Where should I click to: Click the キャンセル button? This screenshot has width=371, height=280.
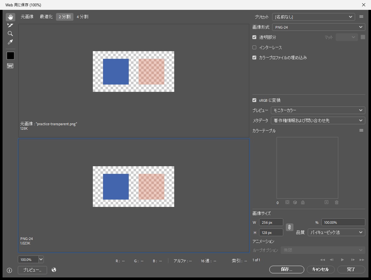(x=320, y=270)
